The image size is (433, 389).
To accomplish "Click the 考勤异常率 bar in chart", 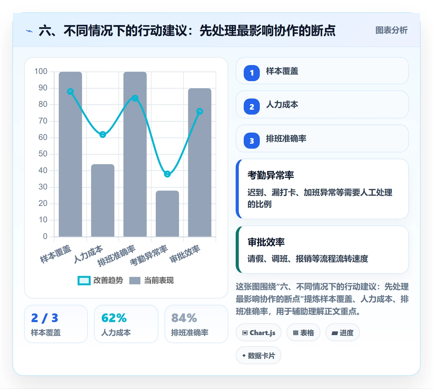I will (x=167, y=214).
